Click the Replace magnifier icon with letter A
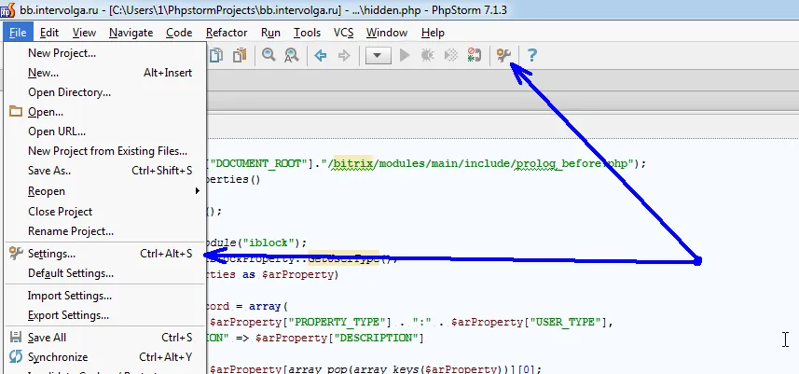Image resolution: width=799 pixels, height=374 pixels. point(292,55)
